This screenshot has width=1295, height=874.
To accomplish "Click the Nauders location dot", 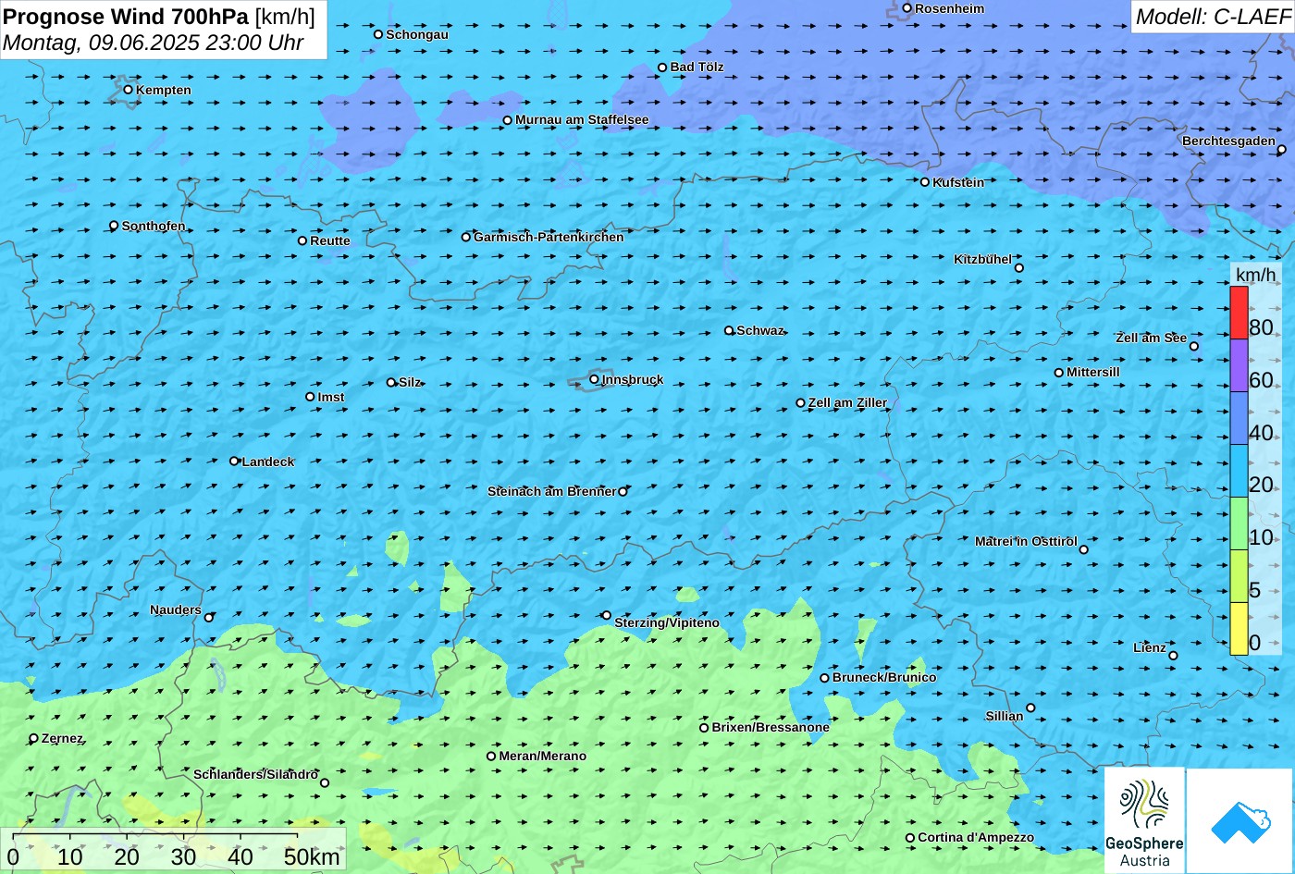I will click(x=209, y=618).
